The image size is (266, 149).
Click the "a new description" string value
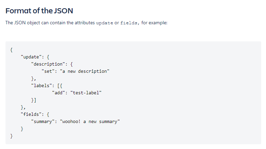click(85, 71)
